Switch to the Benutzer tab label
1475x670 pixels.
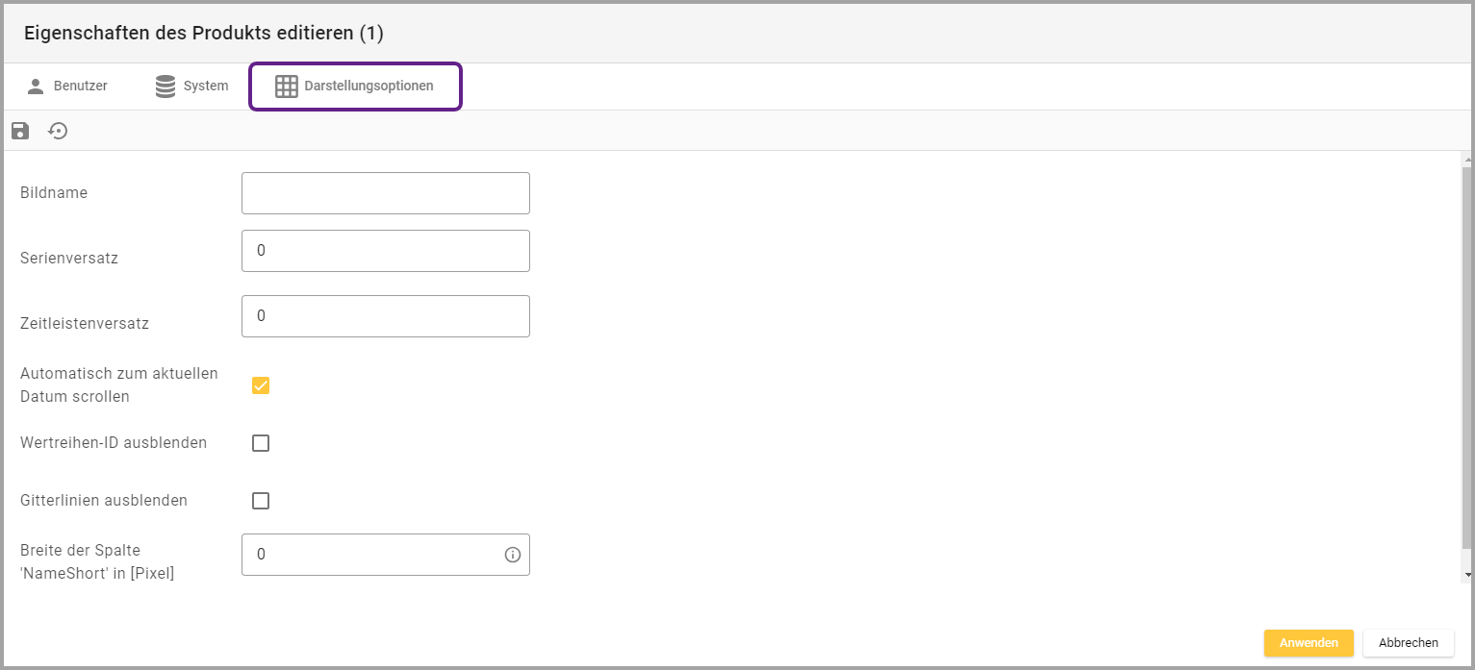coord(81,87)
